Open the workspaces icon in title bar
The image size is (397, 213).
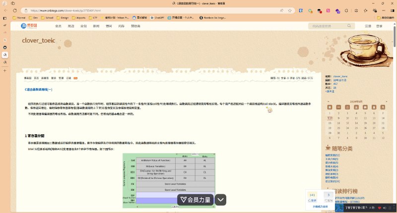13,3
